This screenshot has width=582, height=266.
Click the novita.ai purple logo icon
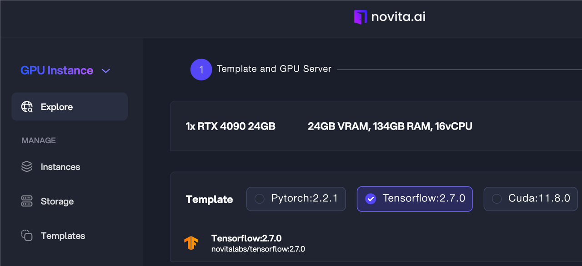pos(360,17)
